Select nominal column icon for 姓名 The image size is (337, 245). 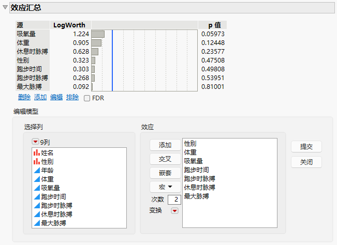pos(37,153)
